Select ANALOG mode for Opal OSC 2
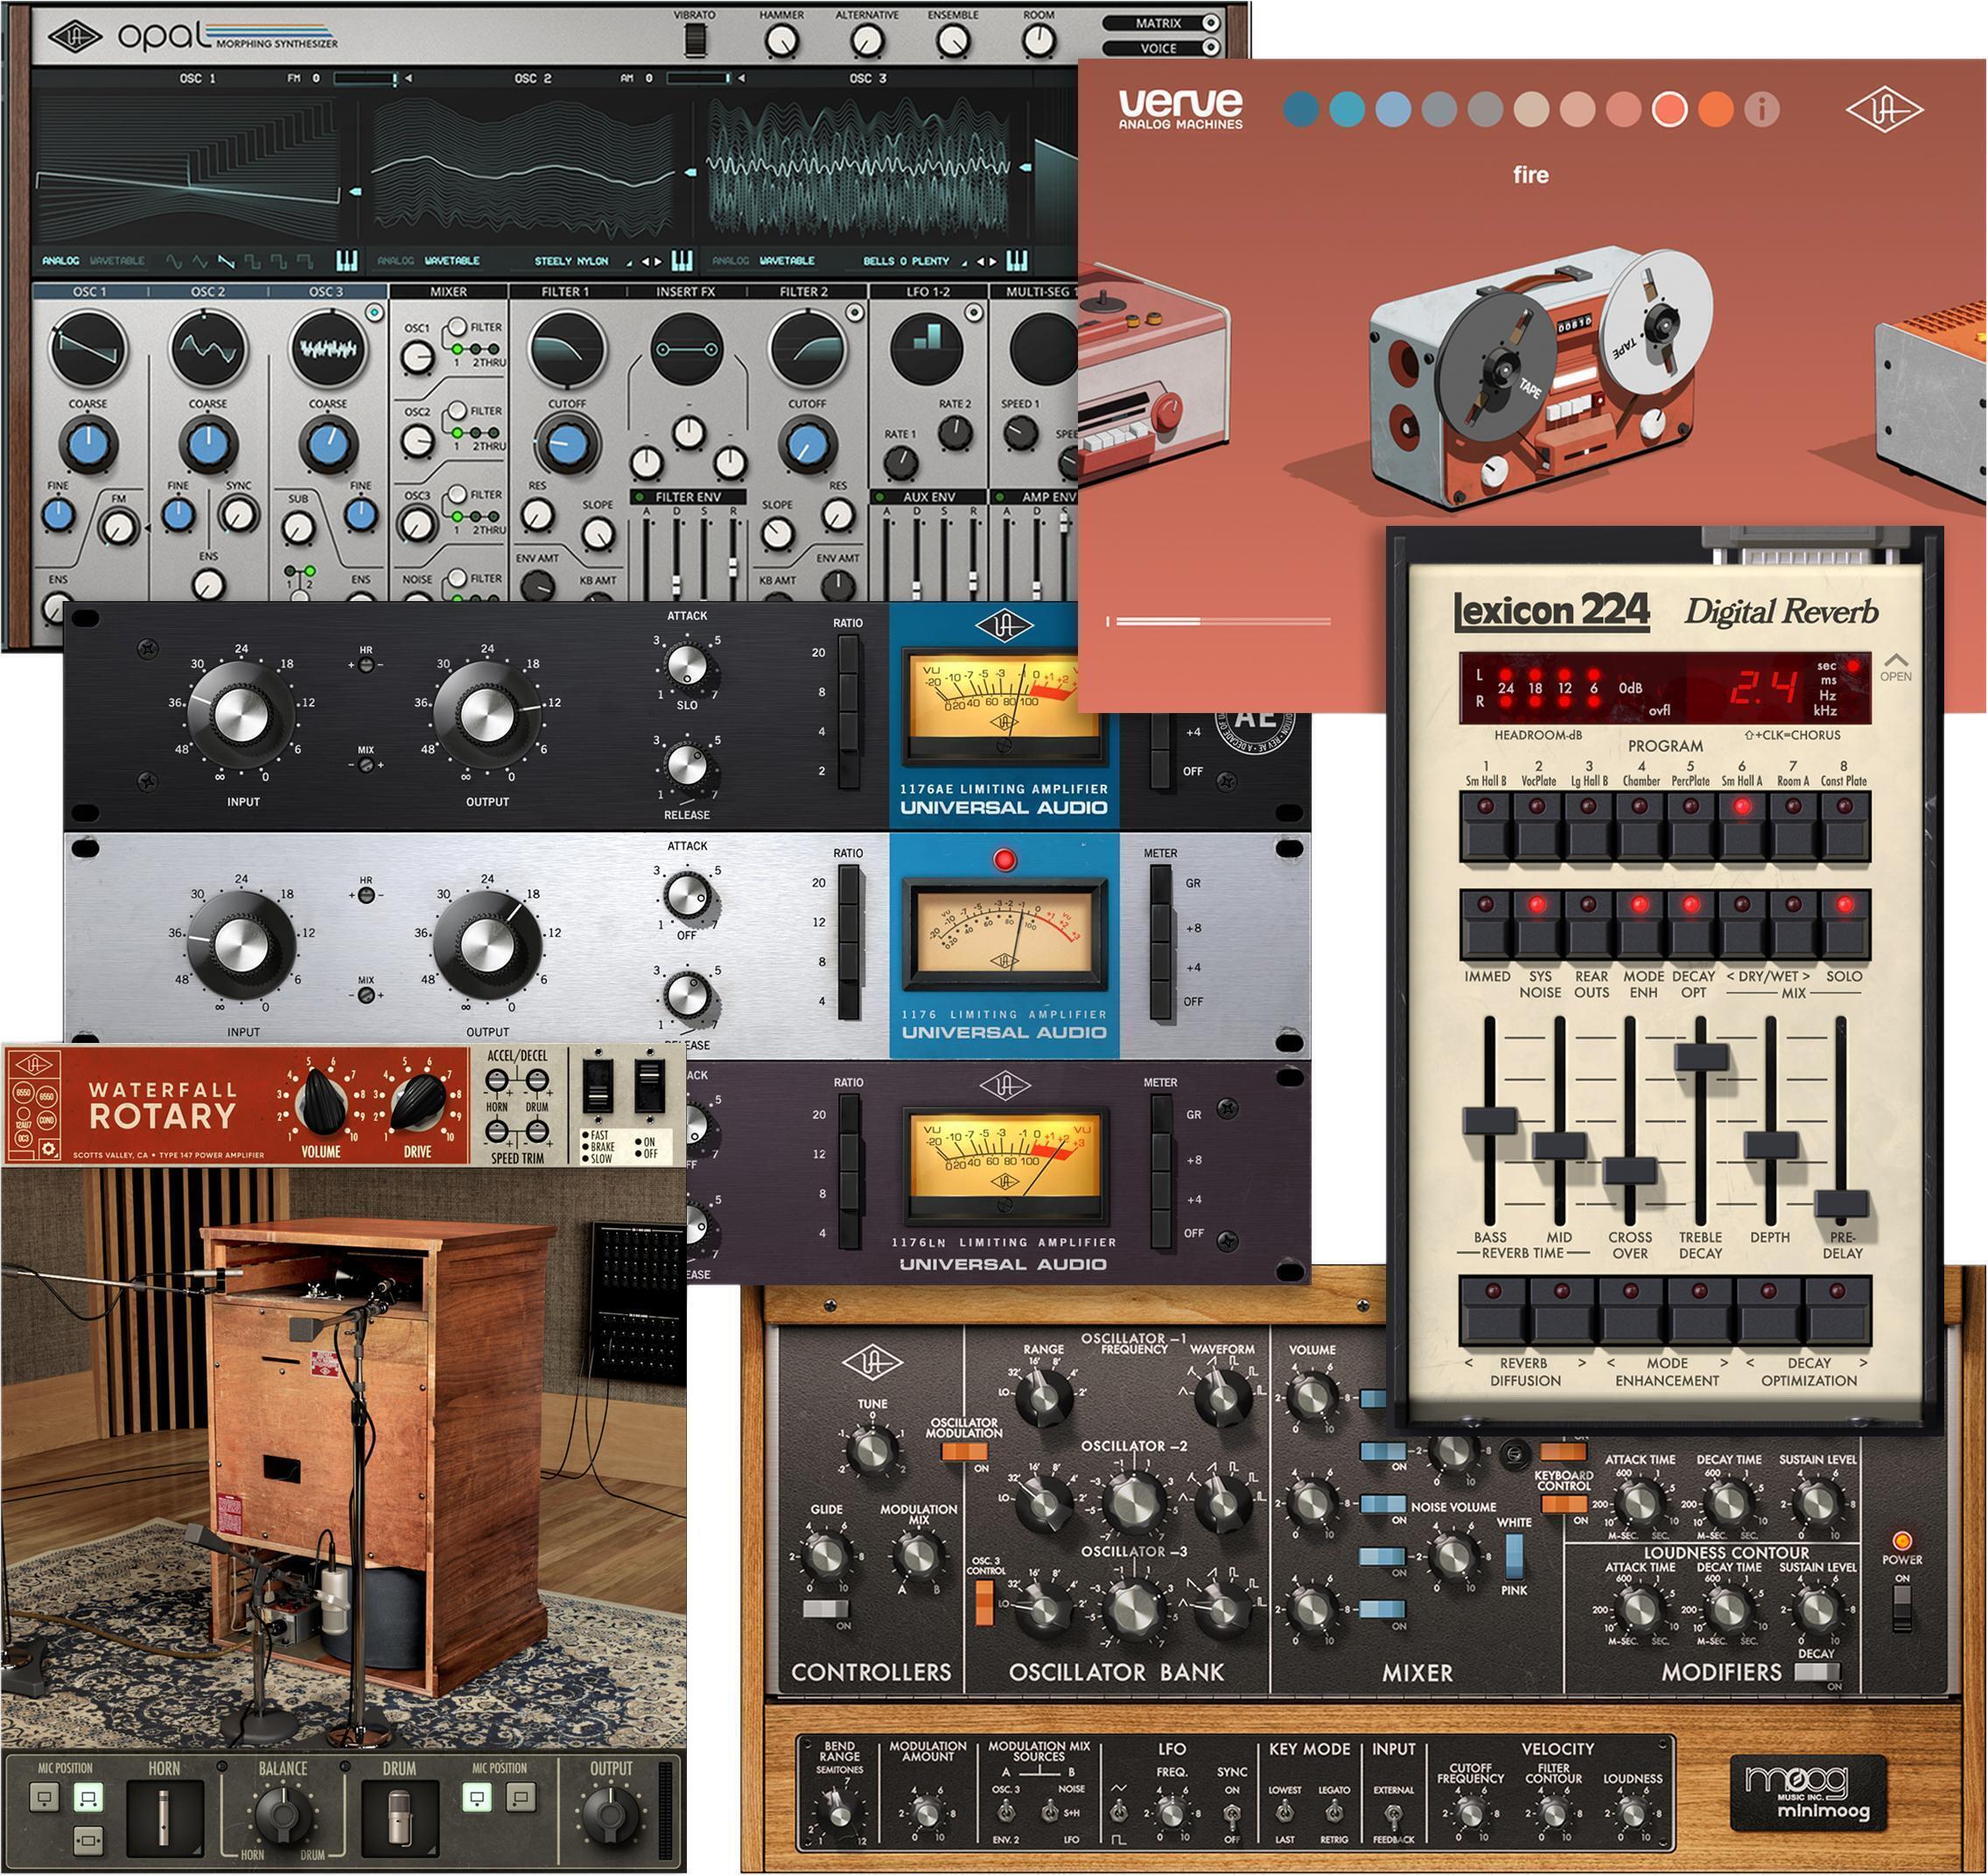This screenshot has width=1988, height=1875. point(396,261)
